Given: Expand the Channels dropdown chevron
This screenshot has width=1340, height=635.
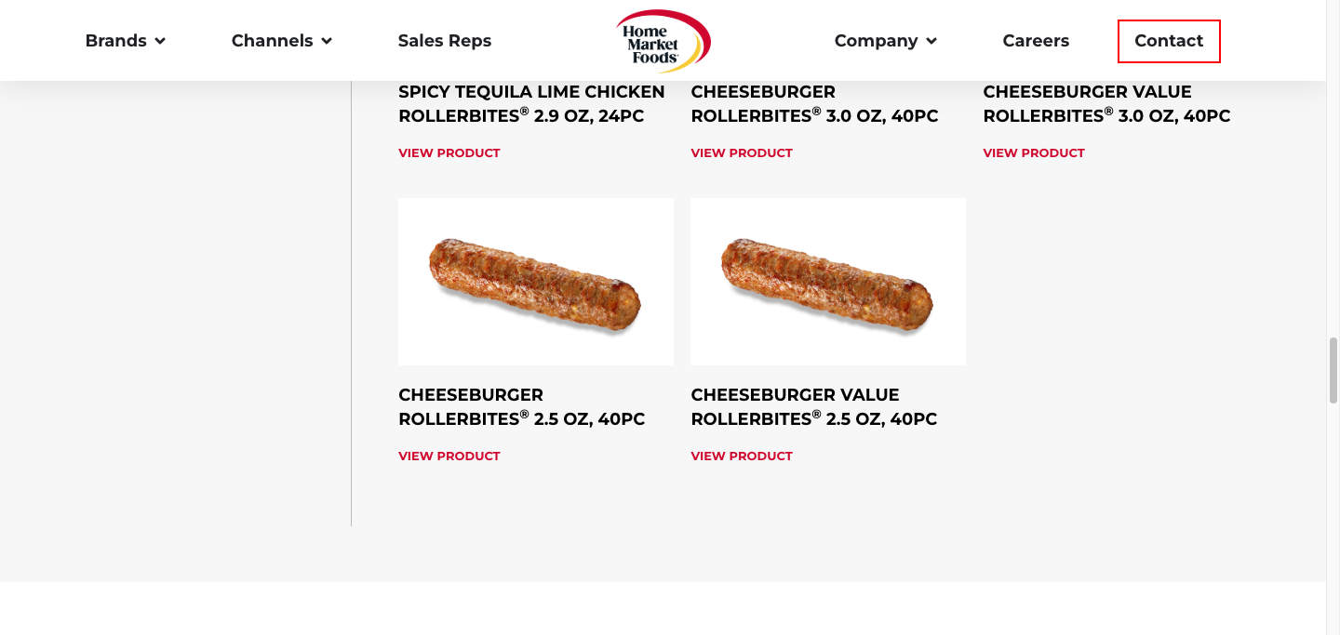Looking at the screenshot, I should point(327,41).
